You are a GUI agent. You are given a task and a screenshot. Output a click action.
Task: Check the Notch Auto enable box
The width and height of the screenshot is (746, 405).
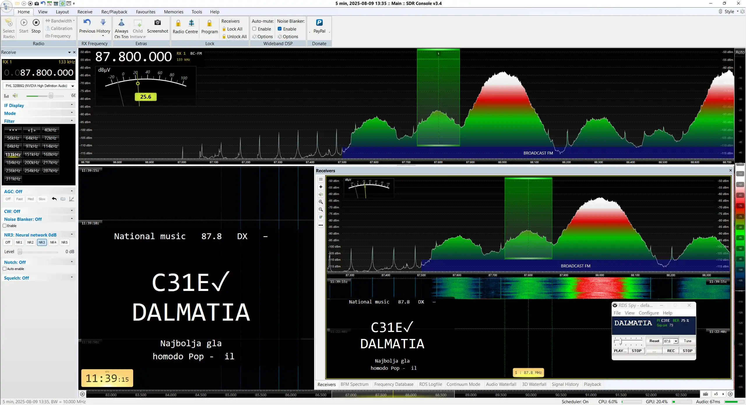coord(5,269)
